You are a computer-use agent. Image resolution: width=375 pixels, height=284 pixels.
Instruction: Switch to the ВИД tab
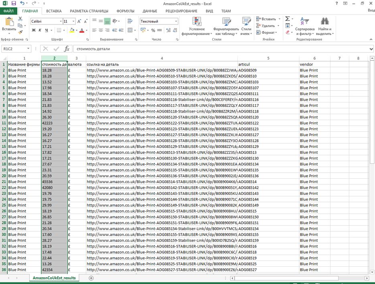coord(209,11)
